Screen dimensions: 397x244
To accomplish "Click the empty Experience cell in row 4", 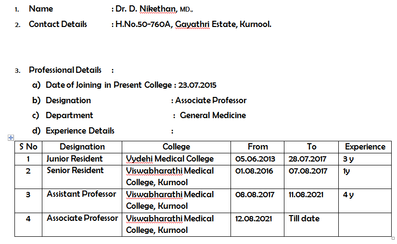I will [365, 225].
